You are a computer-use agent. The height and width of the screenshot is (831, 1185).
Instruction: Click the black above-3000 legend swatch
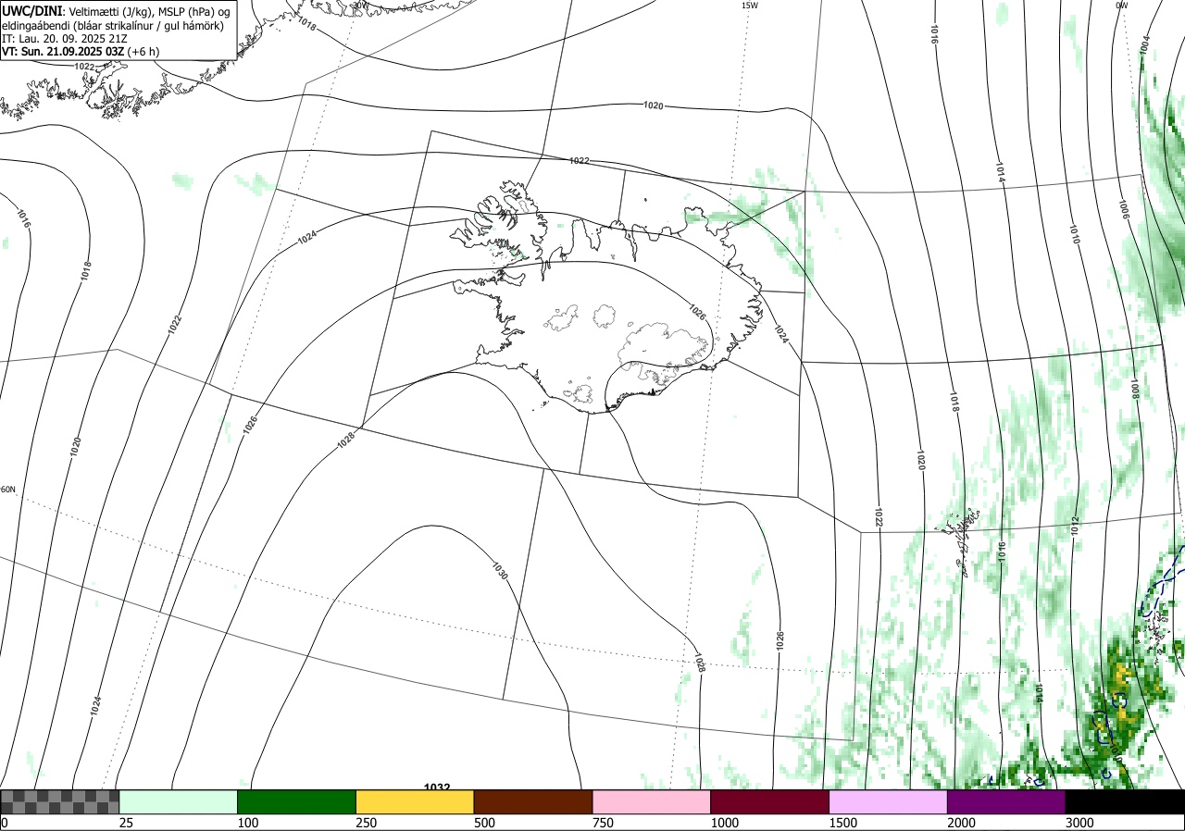[1125, 801]
